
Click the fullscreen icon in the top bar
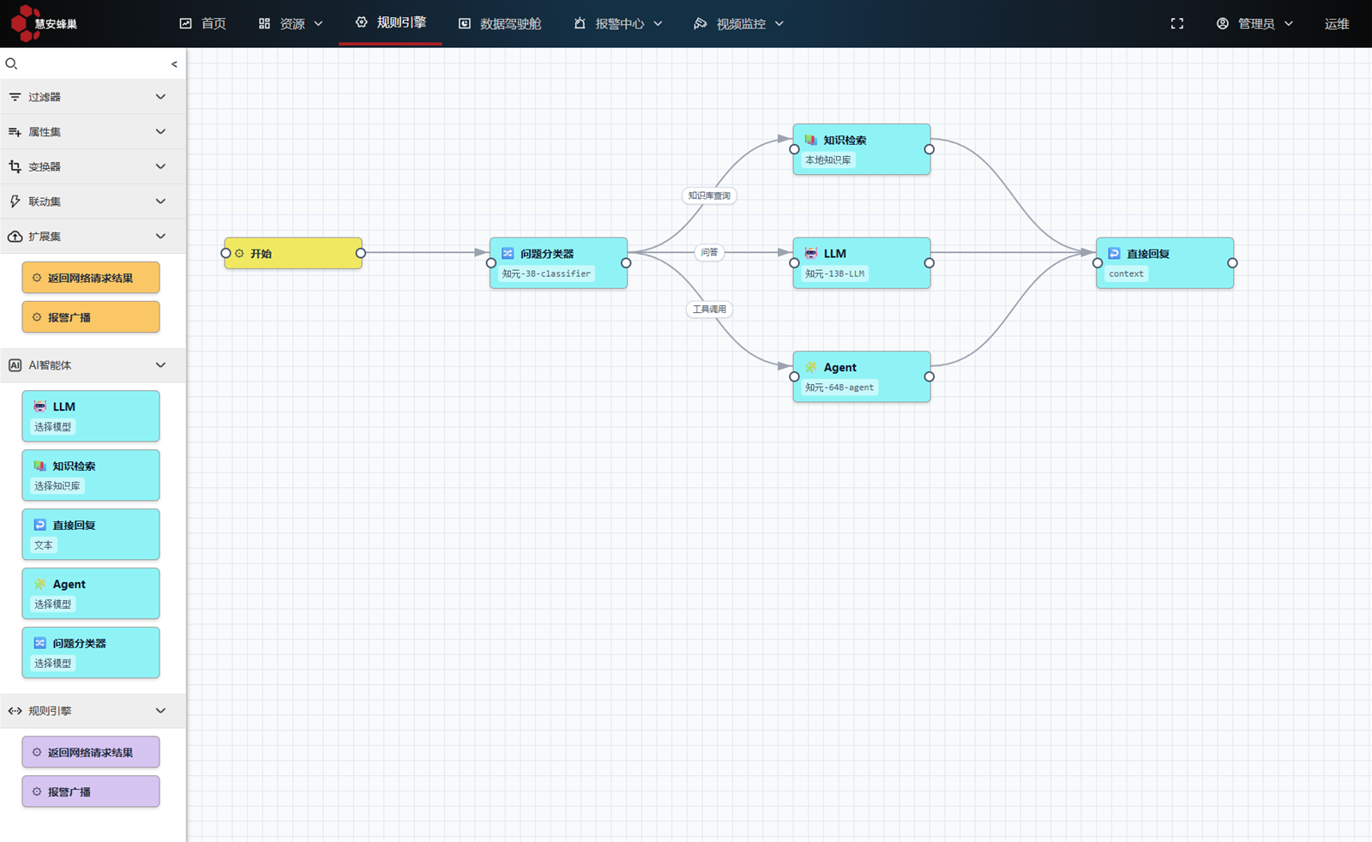click(x=1176, y=24)
